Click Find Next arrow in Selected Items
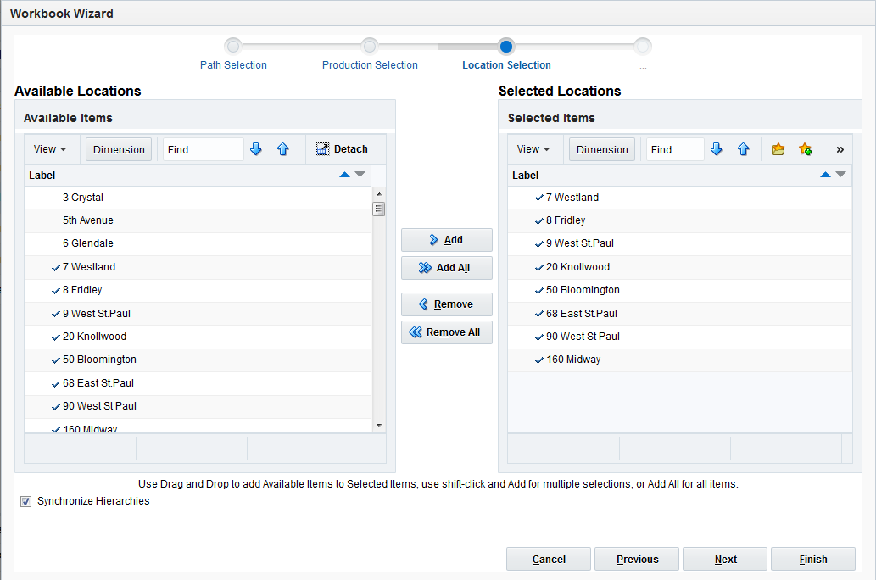 pos(717,149)
